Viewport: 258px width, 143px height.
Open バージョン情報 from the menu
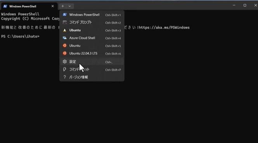pyautogui.click(x=92, y=77)
